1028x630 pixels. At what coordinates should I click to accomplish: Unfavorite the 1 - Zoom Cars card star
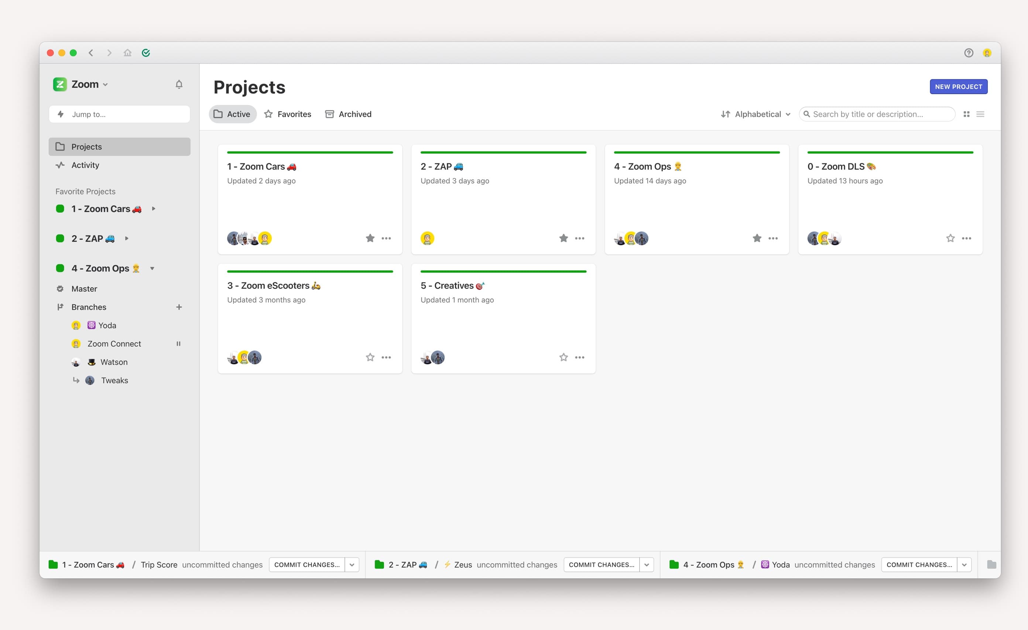click(370, 238)
